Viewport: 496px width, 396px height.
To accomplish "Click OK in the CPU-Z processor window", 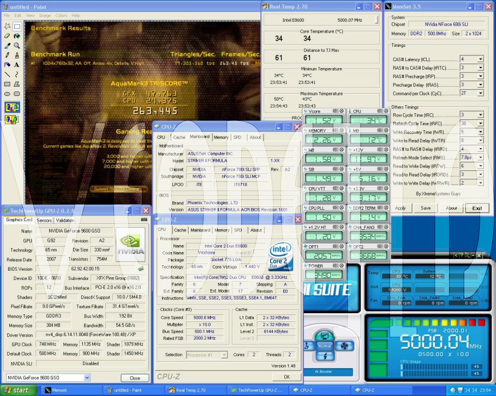I will pyautogui.click(x=286, y=377).
